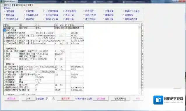Viewport: 186px width, 111px height.
Task: Click the 参数1 column header
Action: pyautogui.click(x=45, y=28)
